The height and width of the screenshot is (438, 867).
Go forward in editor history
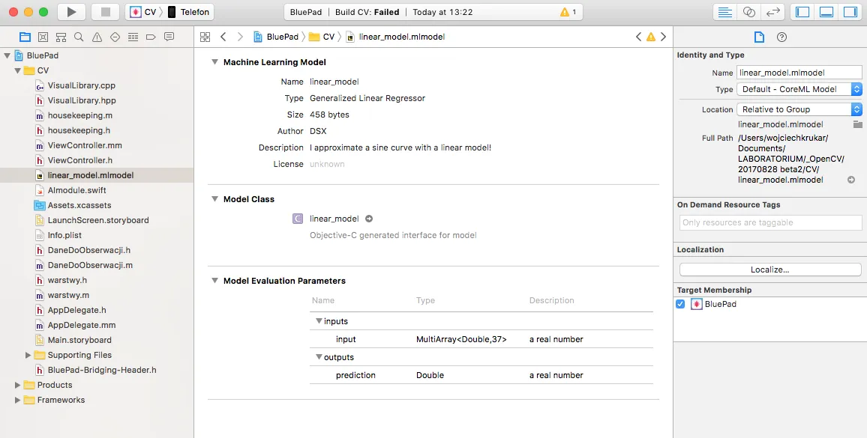click(x=240, y=37)
